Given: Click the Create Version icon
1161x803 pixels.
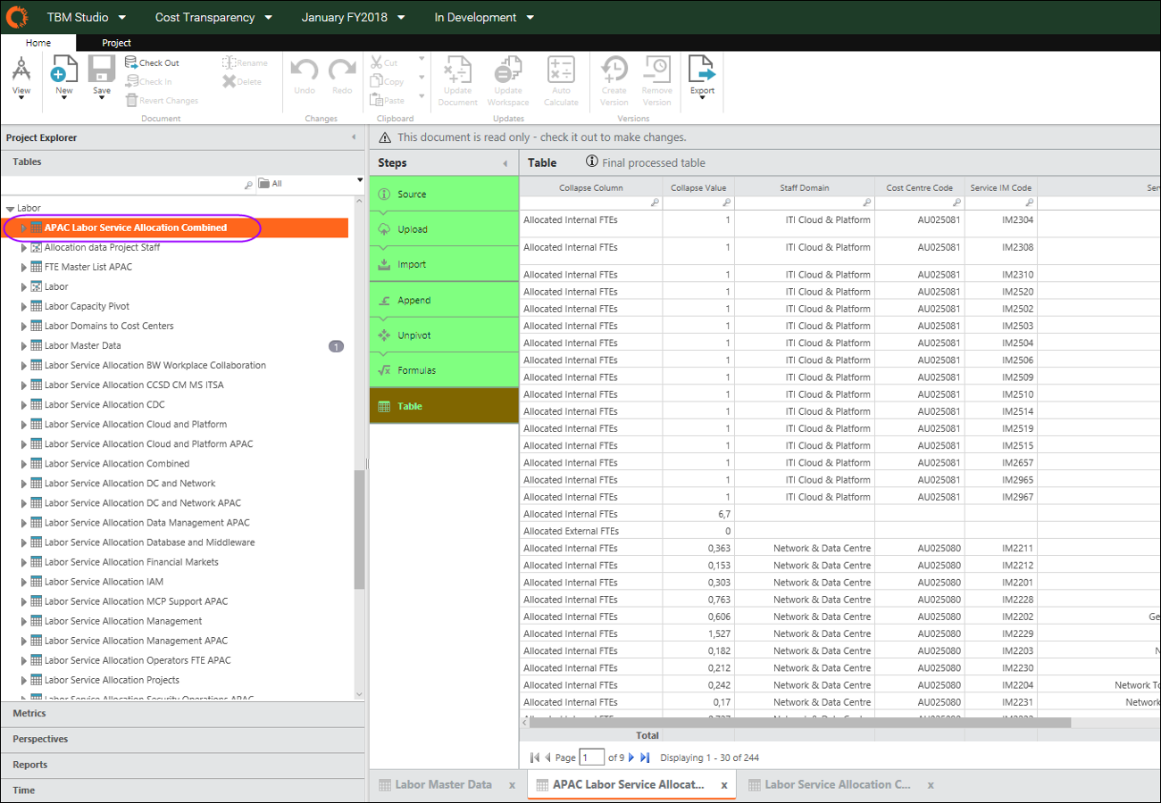Looking at the screenshot, I should click(x=614, y=70).
